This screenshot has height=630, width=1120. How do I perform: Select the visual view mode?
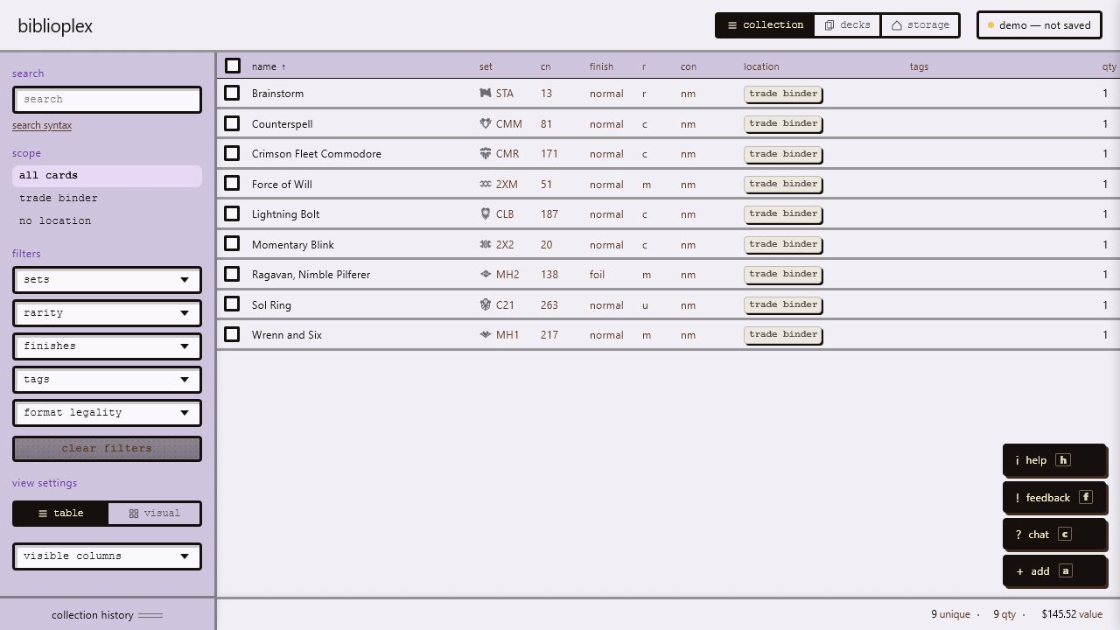pos(154,514)
